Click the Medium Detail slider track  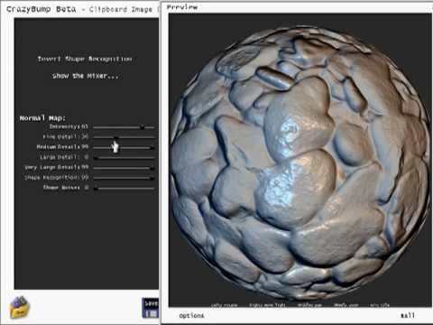[x=124, y=147]
